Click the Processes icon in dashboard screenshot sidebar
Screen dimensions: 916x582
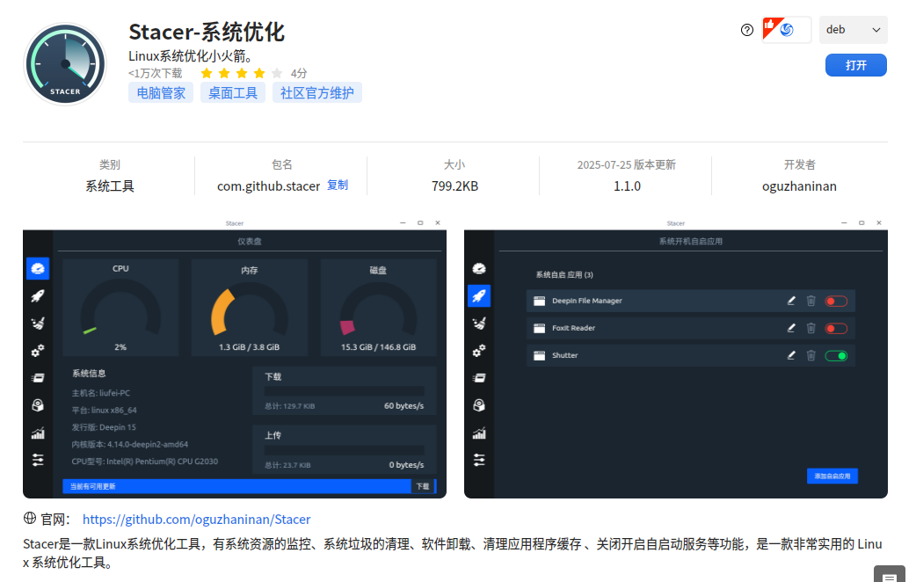click(38, 378)
